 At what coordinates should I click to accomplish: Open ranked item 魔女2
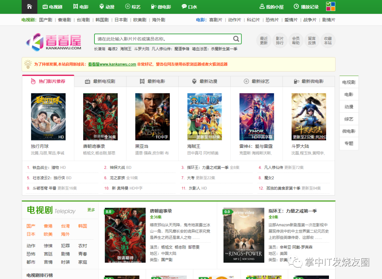(x=269, y=178)
